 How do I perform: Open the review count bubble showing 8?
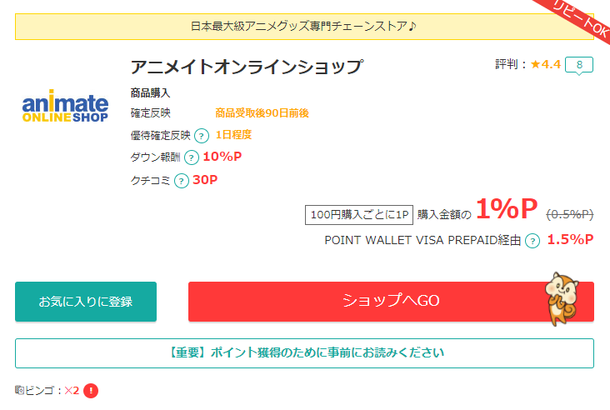pyautogui.click(x=579, y=65)
